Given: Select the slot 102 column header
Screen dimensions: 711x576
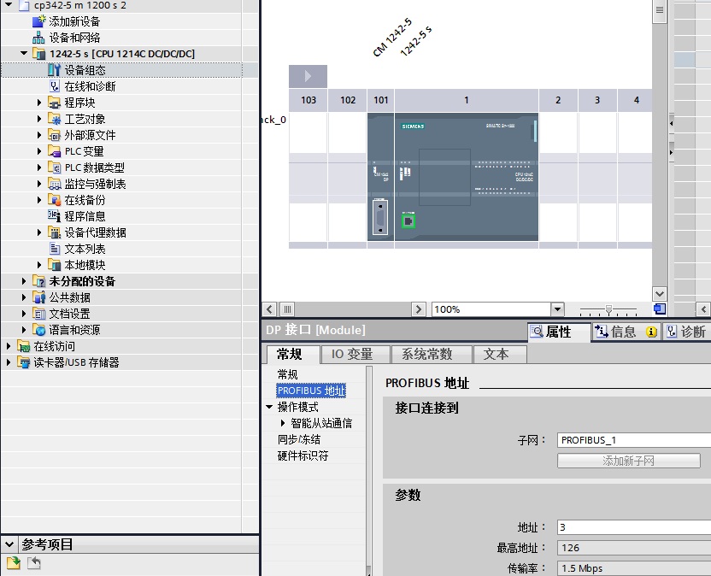Looking at the screenshot, I should (x=348, y=100).
